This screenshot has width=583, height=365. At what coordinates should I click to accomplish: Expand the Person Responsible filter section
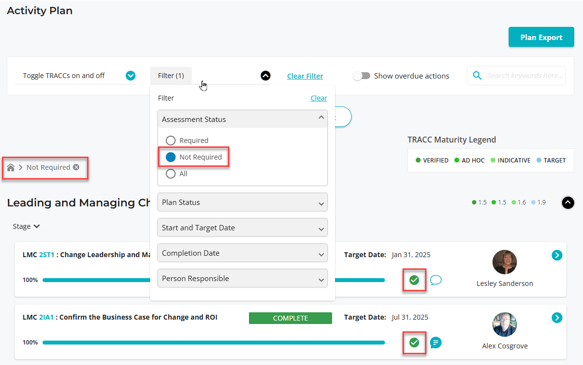[243, 279]
